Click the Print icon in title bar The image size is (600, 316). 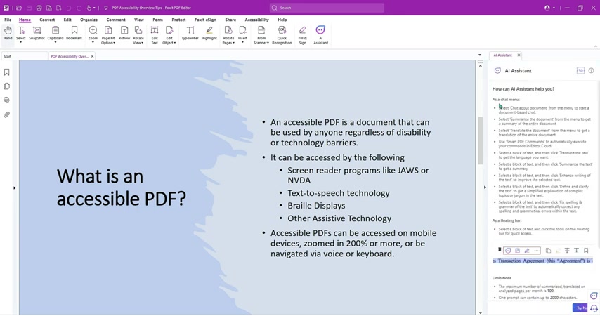tap(39, 8)
